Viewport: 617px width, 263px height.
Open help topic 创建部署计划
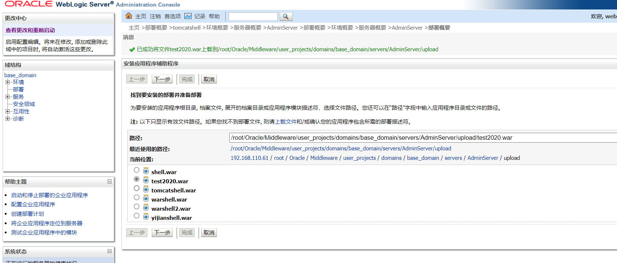tap(27, 214)
